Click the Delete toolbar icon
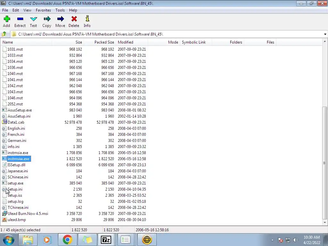 point(74,19)
